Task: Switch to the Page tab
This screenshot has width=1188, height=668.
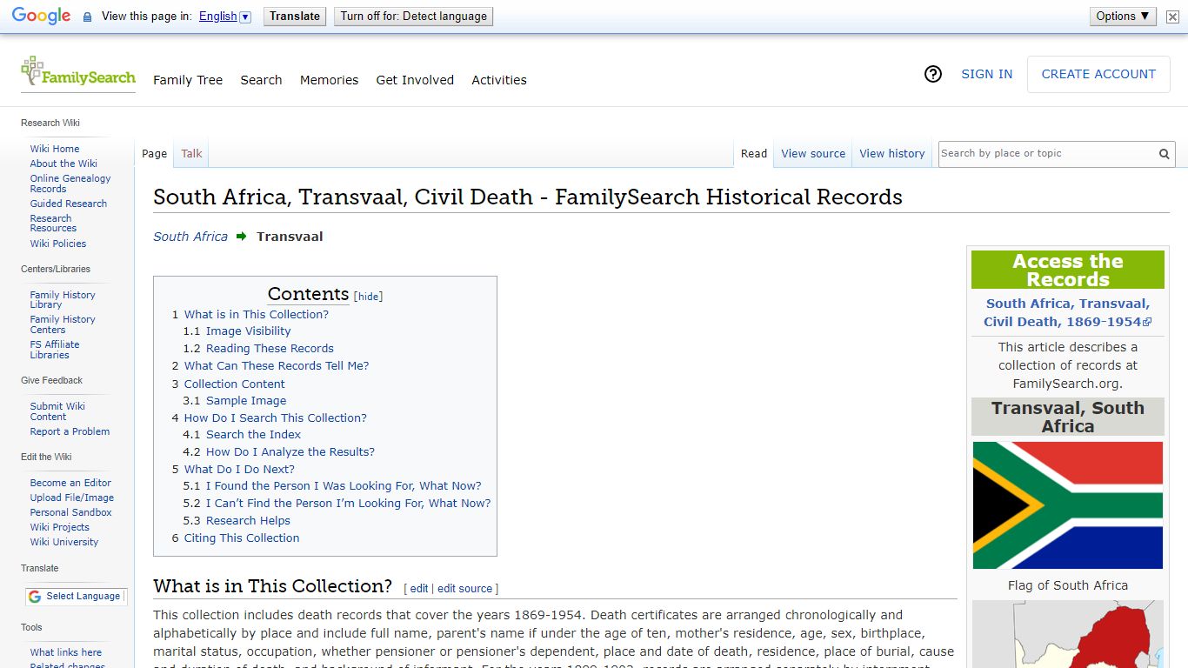Action: click(x=154, y=154)
